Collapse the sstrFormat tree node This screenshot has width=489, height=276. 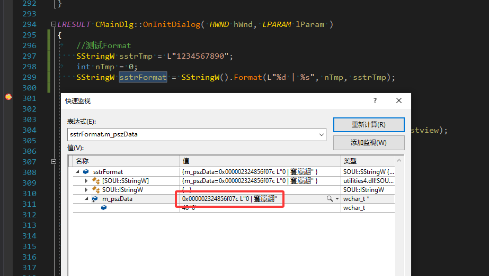coord(78,172)
